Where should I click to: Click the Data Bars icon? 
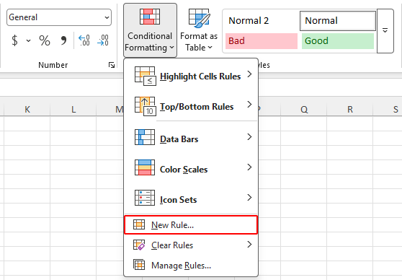pyautogui.click(x=145, y=137)
